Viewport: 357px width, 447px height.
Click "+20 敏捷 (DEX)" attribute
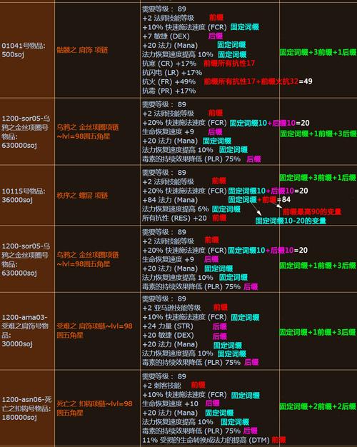[x=168, y=336]
